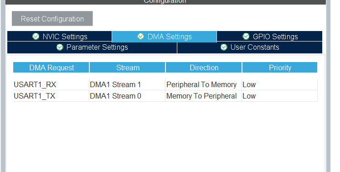This screenshot has width=340, height=172.
Task: Click the DMA Request column header
Action: [51, 68]
